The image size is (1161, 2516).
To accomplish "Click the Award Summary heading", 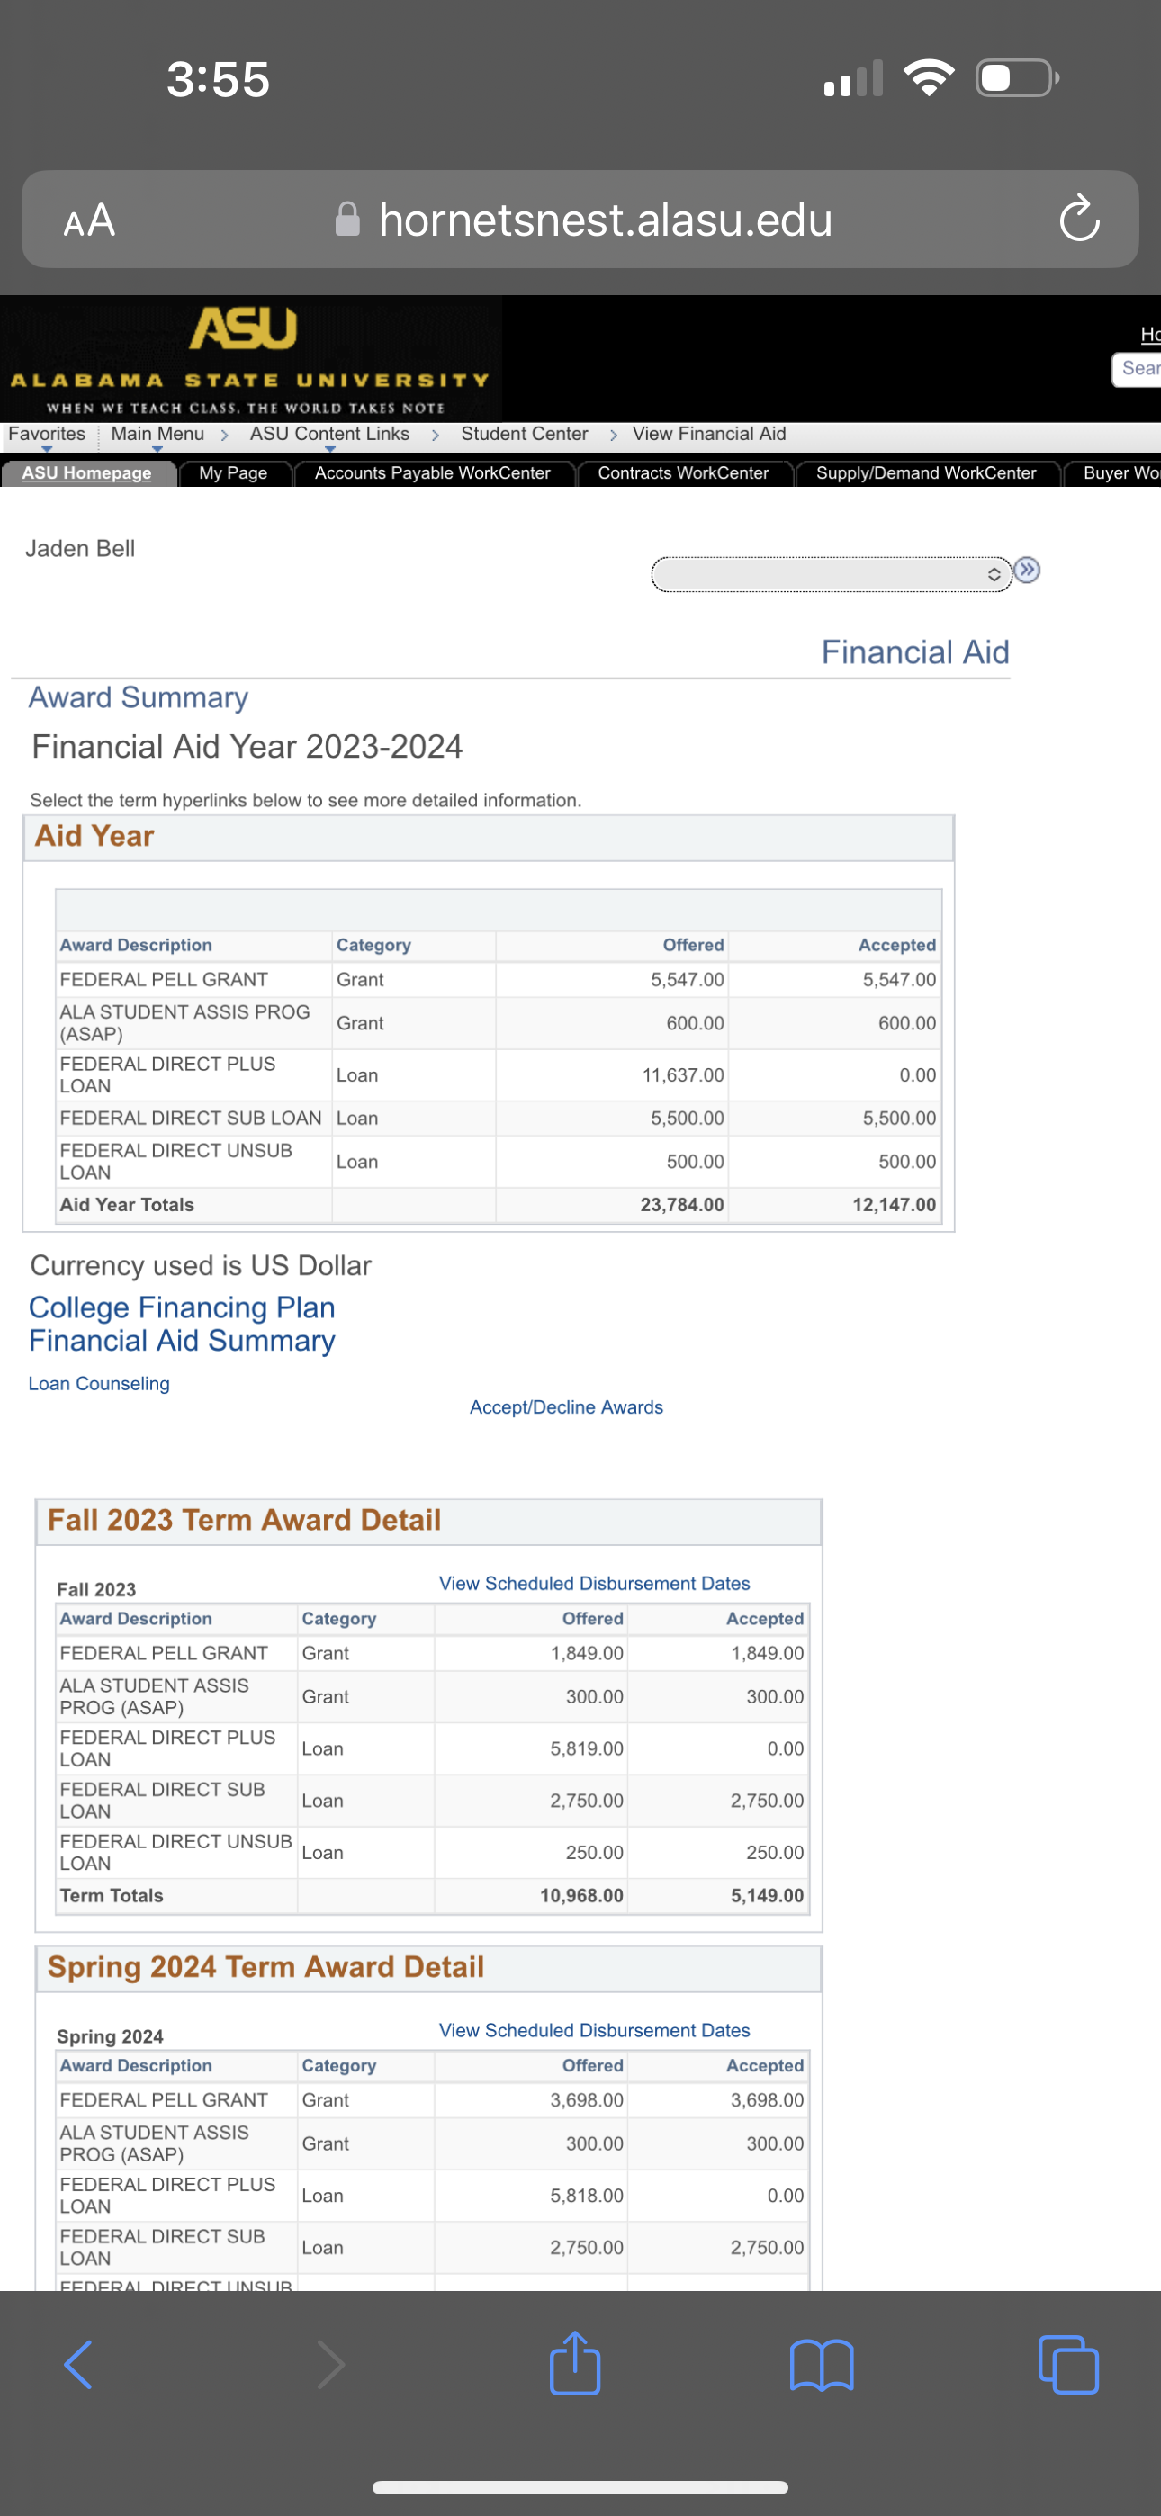I will (138, 697).
